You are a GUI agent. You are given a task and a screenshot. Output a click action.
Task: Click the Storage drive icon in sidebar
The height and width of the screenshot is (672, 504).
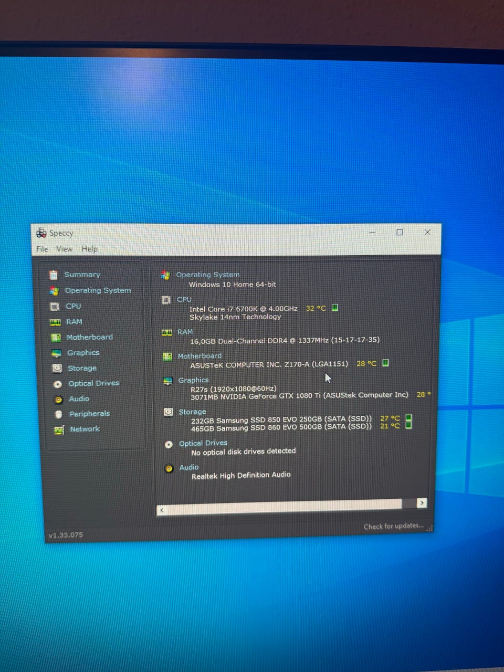(57, 369)
